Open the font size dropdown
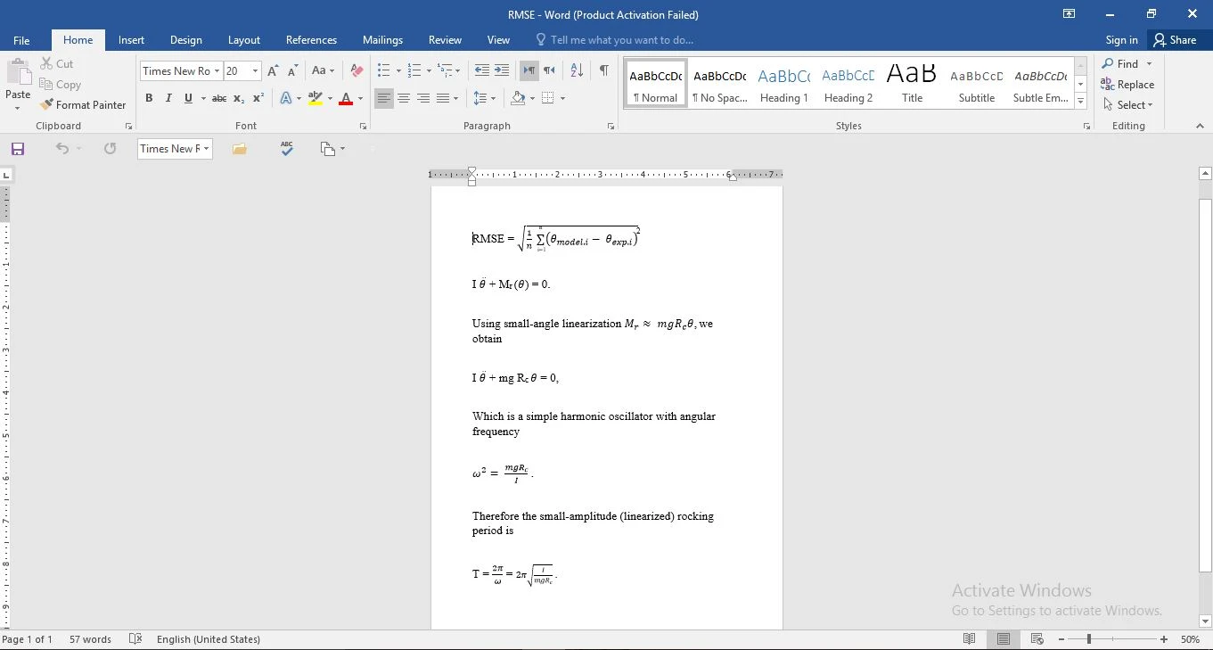Image resolution: width=1213 pixels, height=650 pixels. coord(255,71)
